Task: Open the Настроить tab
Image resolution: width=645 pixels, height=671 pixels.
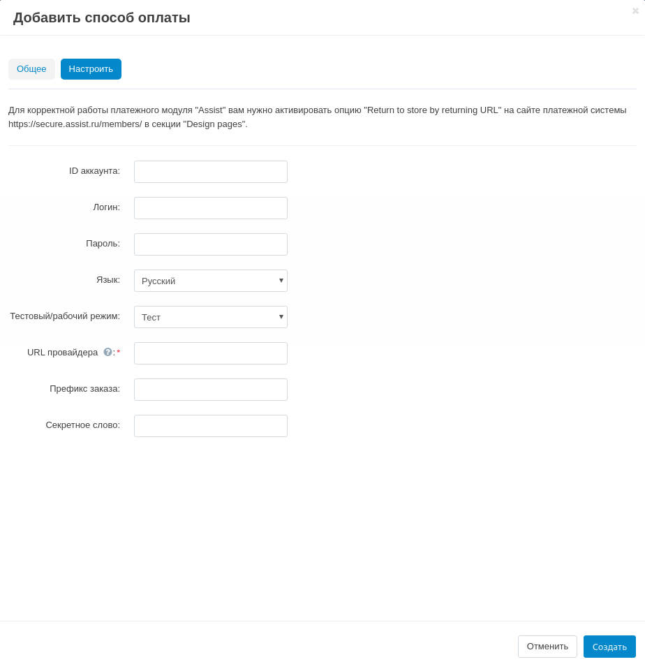Action: [x=91, y=69]
